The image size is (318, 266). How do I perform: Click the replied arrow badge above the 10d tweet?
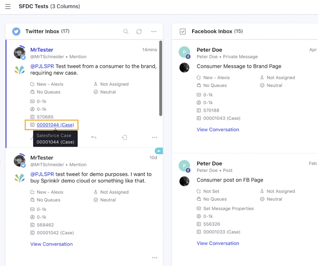point(159,151)
